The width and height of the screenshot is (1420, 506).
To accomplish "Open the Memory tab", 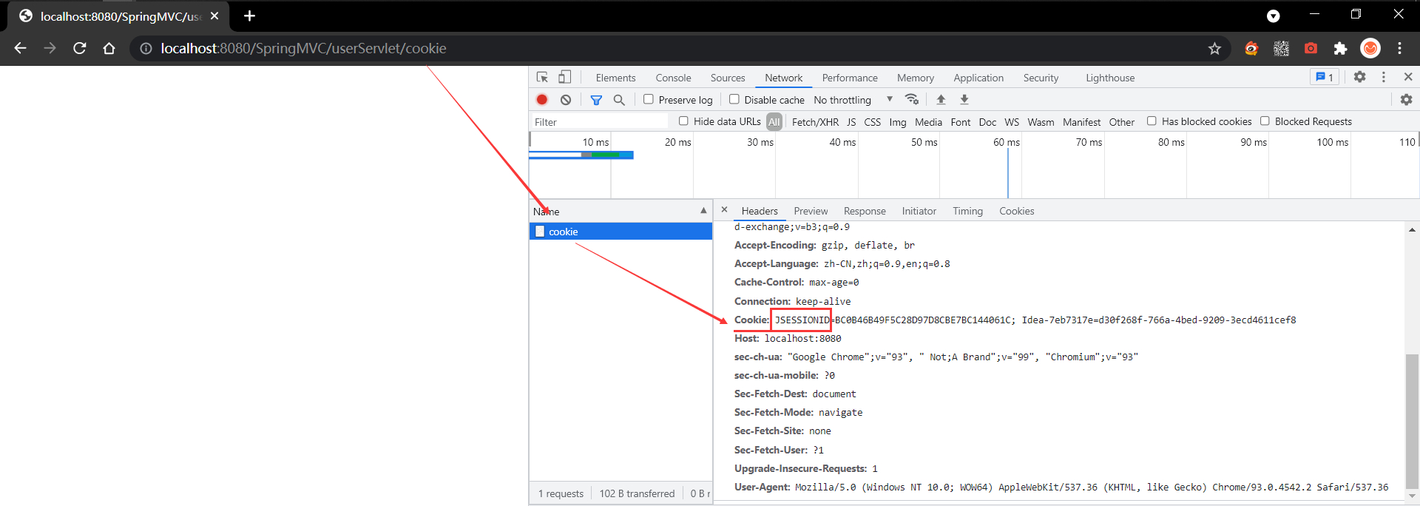I will [916, 78].
